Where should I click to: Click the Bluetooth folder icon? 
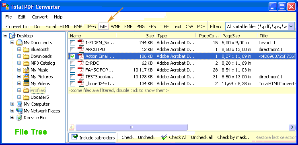(26, 49)
